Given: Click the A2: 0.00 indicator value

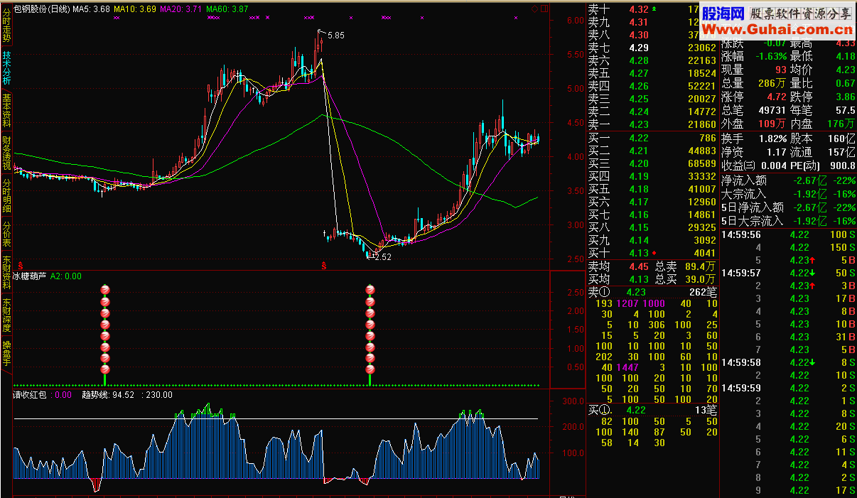Looking at the screenshot, I should tap(66, 276).
